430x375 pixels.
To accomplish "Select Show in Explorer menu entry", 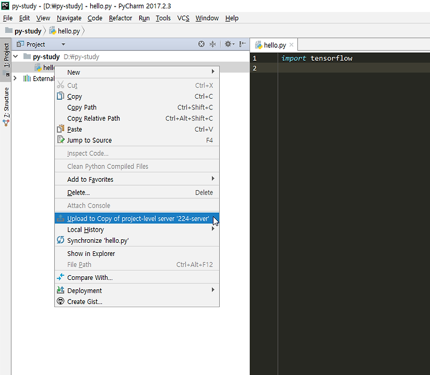I will click(x=137, y=254).
